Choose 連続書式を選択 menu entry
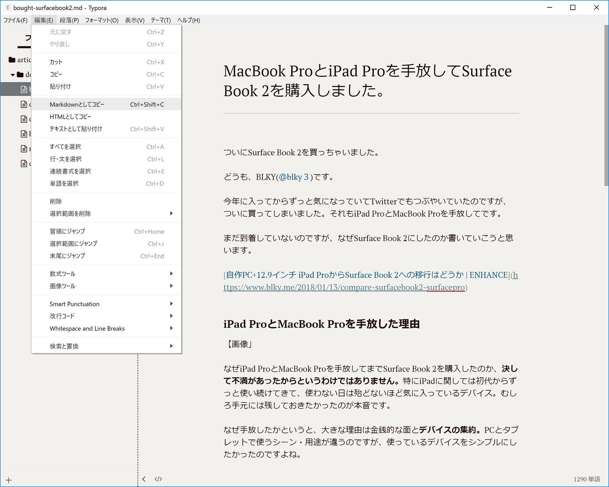This screenshot has width=609, height=487. point(106,171)
